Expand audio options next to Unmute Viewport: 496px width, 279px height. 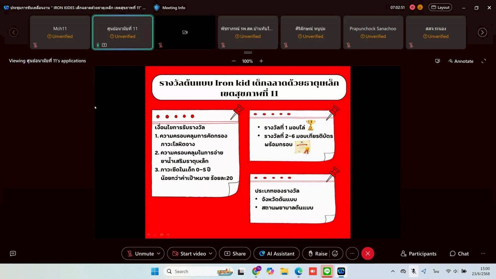click(x=159, y=253)
